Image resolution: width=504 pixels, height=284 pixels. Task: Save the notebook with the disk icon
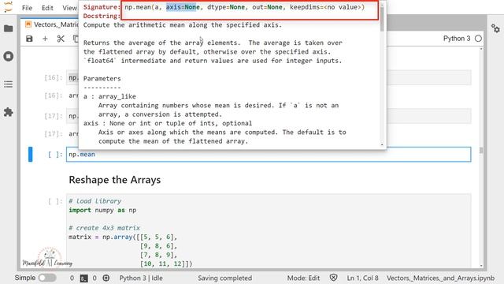point(29,39)
